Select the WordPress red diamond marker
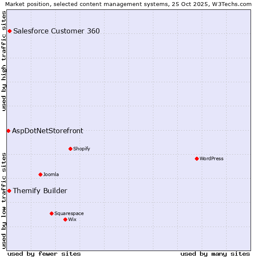 coord(197,158)
